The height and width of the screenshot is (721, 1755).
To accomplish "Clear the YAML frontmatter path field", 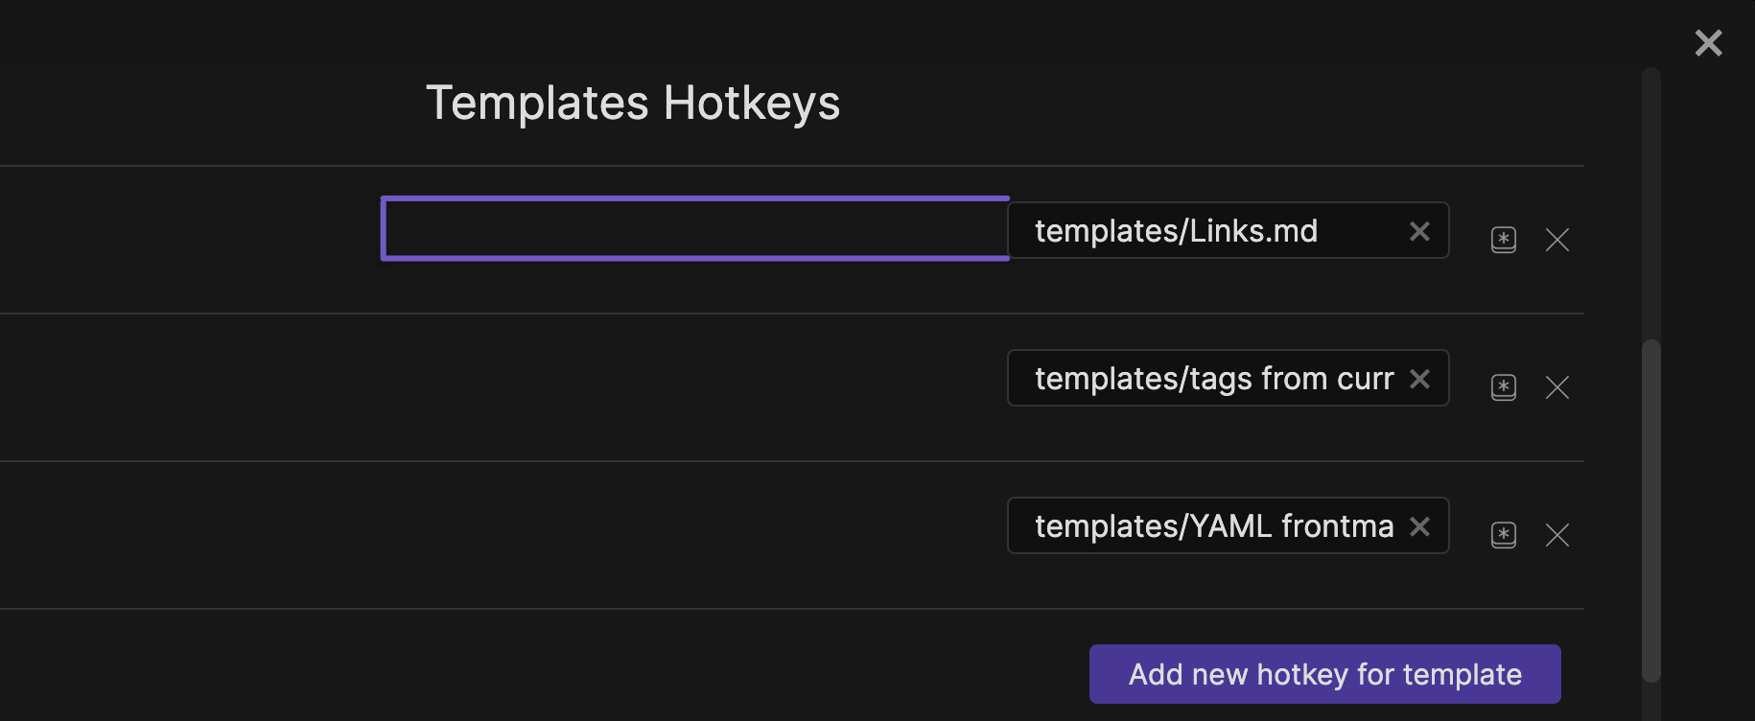I will click(x=1418, y=525).
